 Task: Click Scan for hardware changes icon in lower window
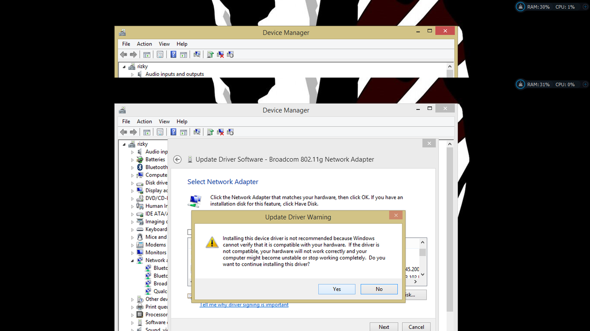tap(197, 132)
